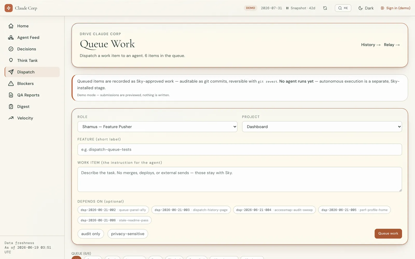Screen dimensions: 415x259
Task: Select dependency dsp-2026-06-21-003 dispatch-history-page
Action: [x=191, y=210]
